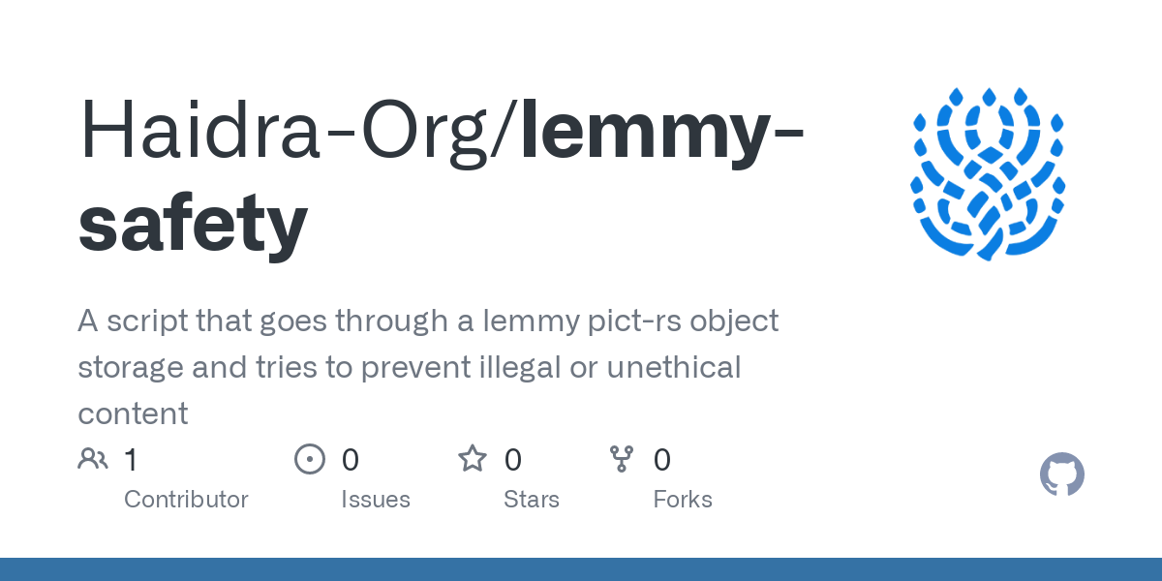This screenshot has width=1162, height=581.
Task: Click the 'Stars' label
Action: pos(532,500)
